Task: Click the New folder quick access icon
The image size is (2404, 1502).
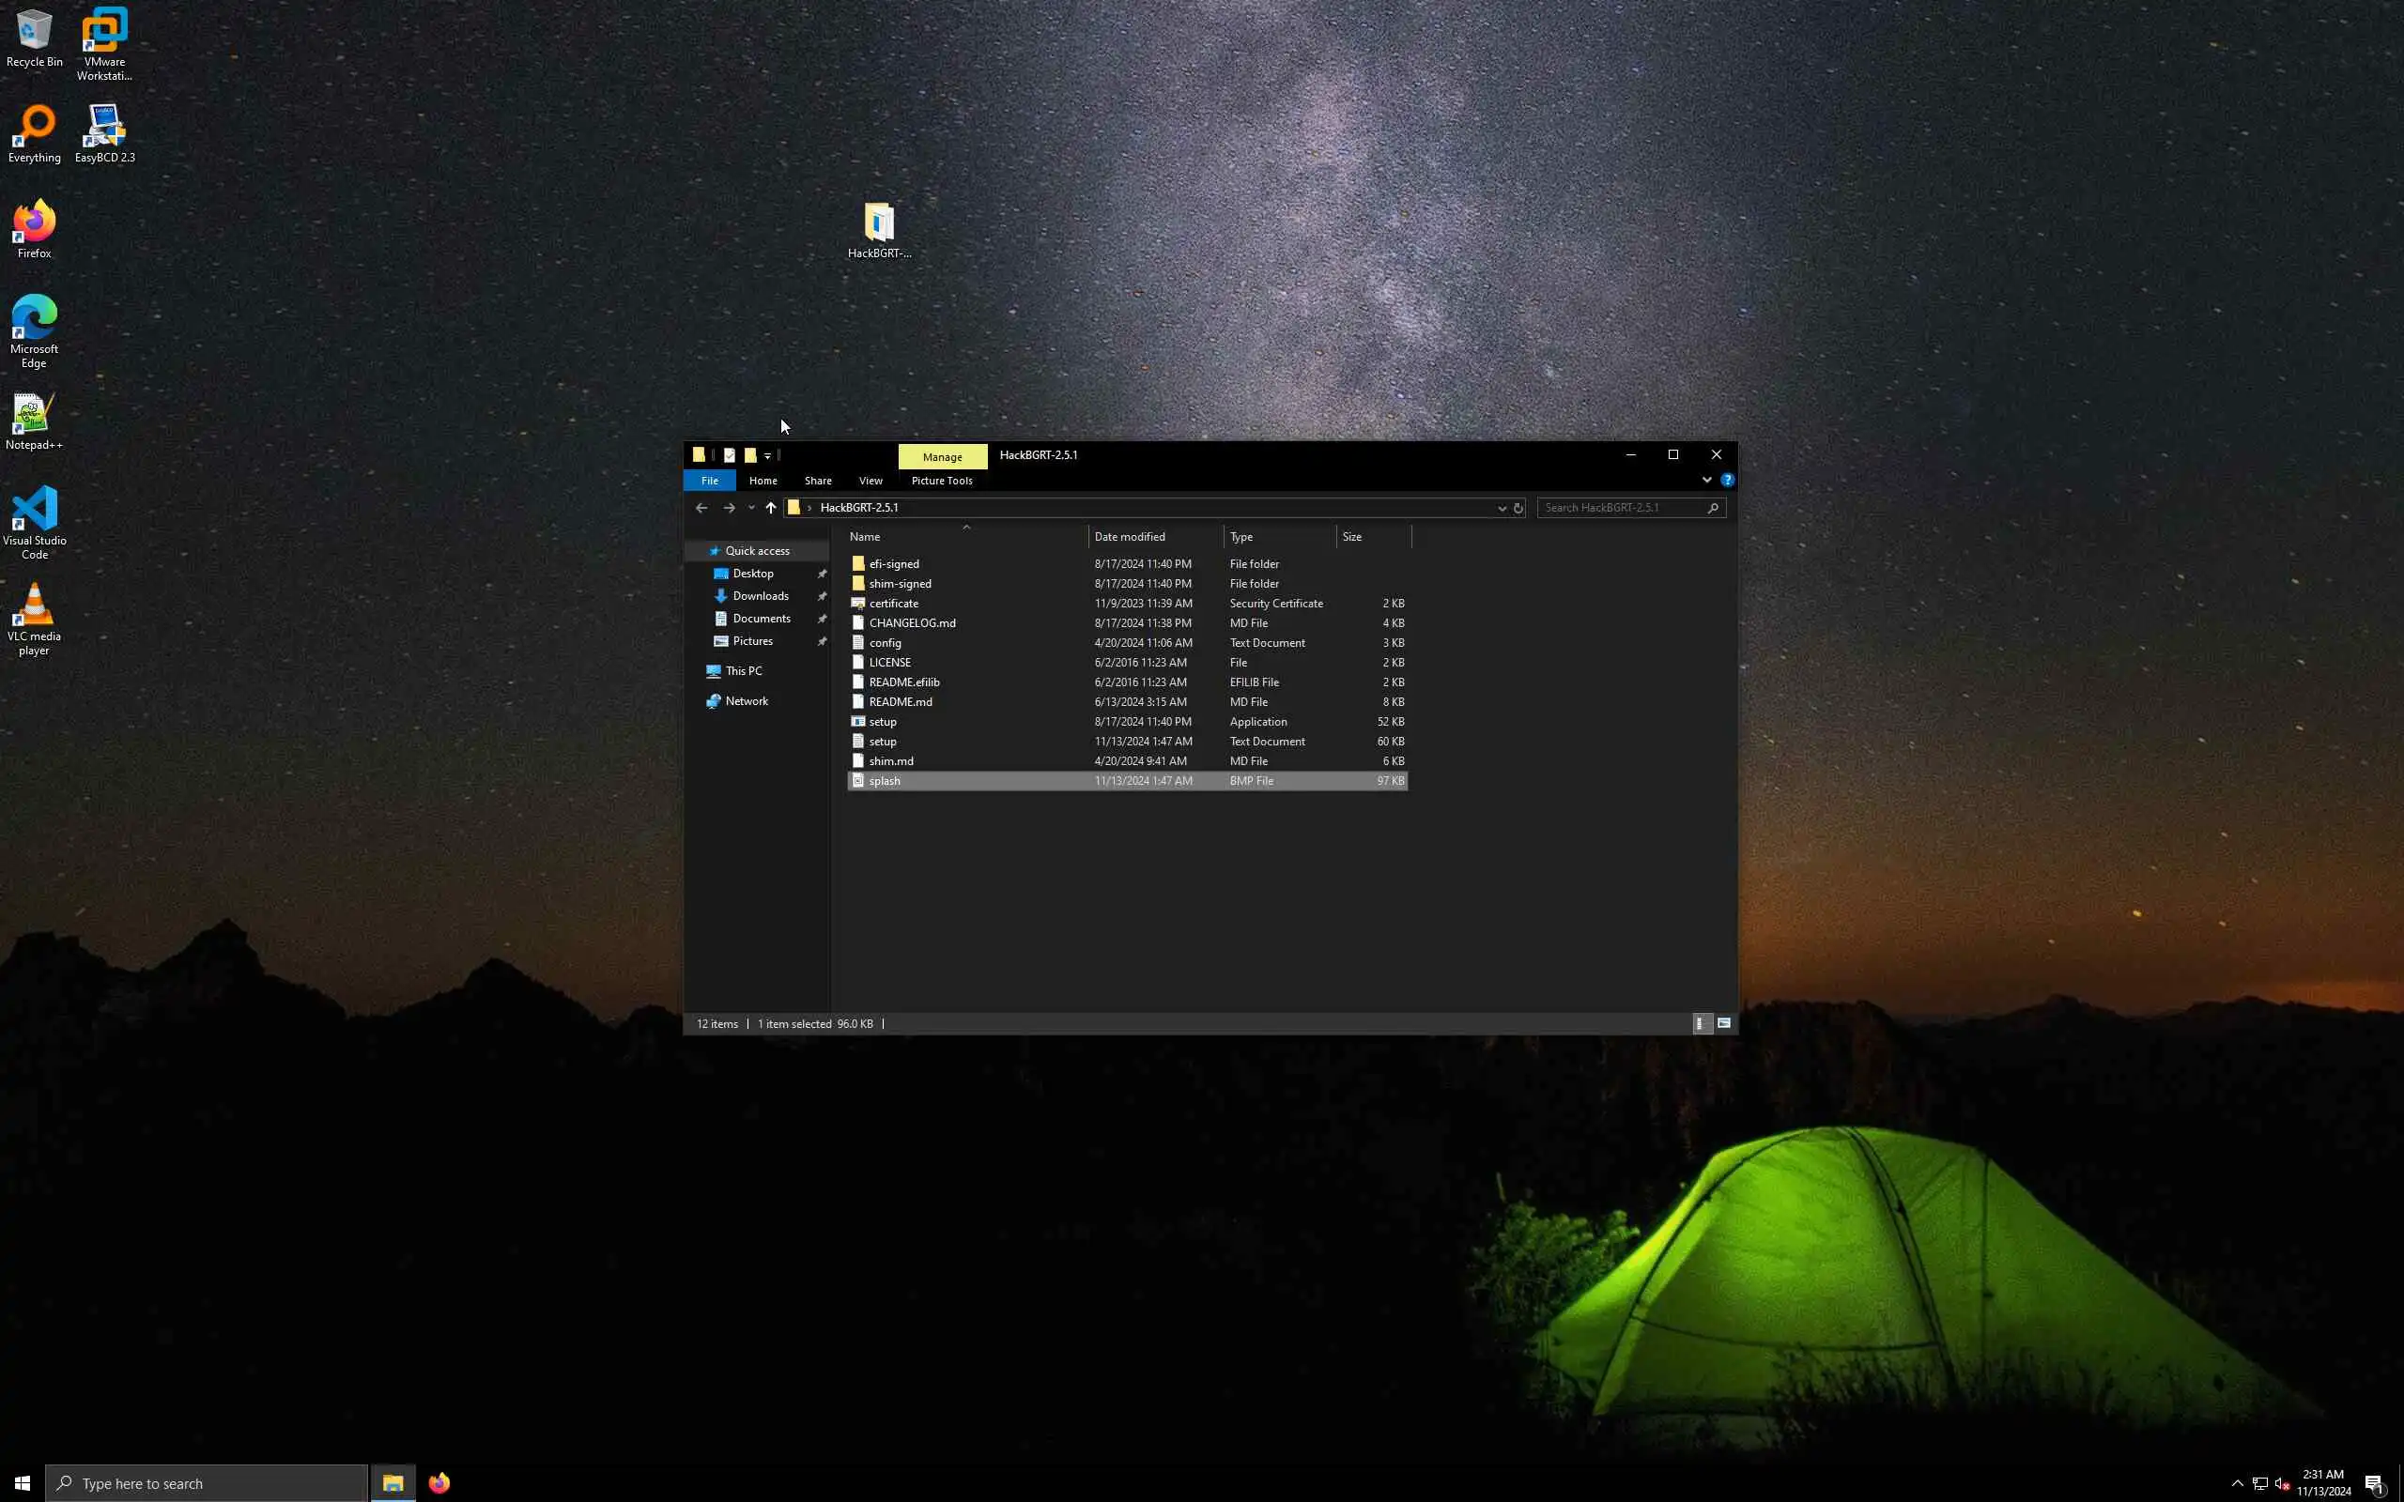Action: [750, 455]
